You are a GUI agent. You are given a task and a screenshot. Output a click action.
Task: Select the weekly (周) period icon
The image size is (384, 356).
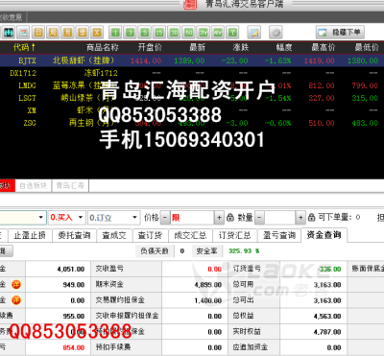coord(53,32)
